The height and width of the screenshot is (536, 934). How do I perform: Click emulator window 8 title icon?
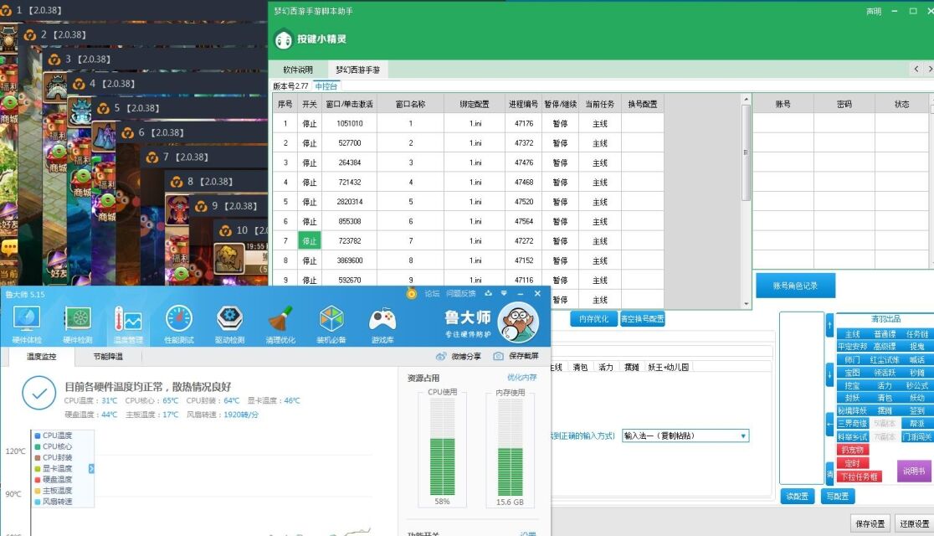tap(177, 181)
